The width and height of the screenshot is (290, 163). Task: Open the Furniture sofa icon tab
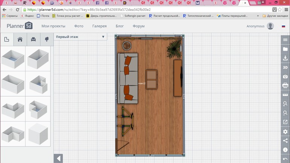coord(33,40)
